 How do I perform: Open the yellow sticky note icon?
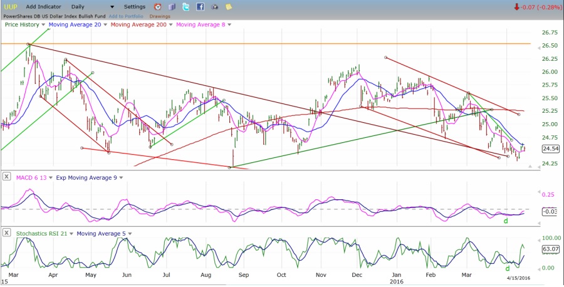(229, 6)
